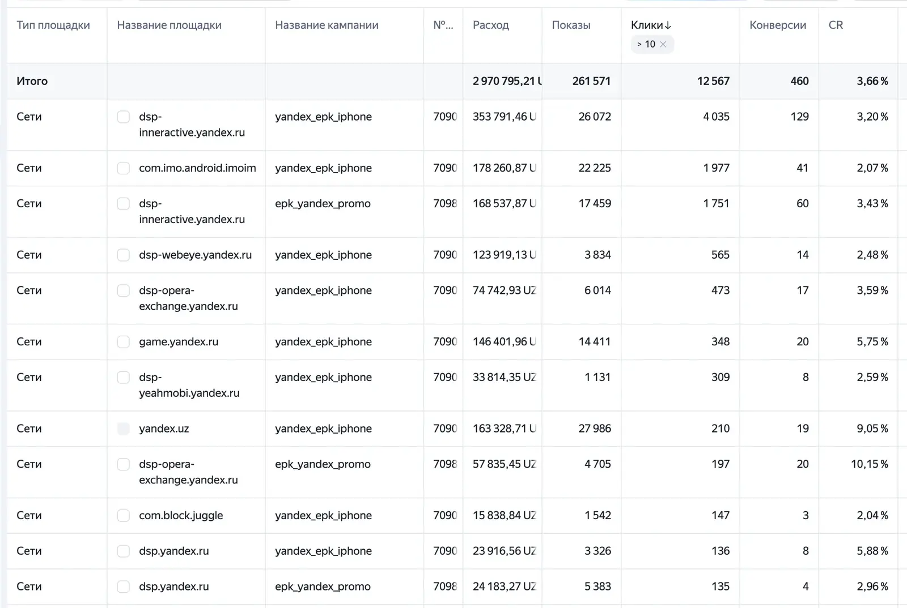907x608 pixels.
Task: Click the Показы column header
Action: tap(571, 25)
